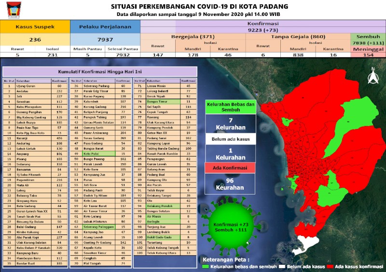This screenshot has width=386, height=272.
Task: Select the green-highlighted 'Bukit Gado Gado' cell
Action: (x=163, y=237)
